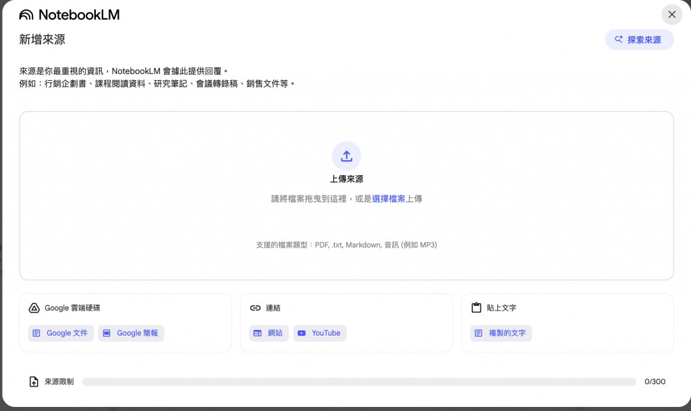Click the Google 雲端硬碟 label
This screenshot has height=411, width=691.
72,308
